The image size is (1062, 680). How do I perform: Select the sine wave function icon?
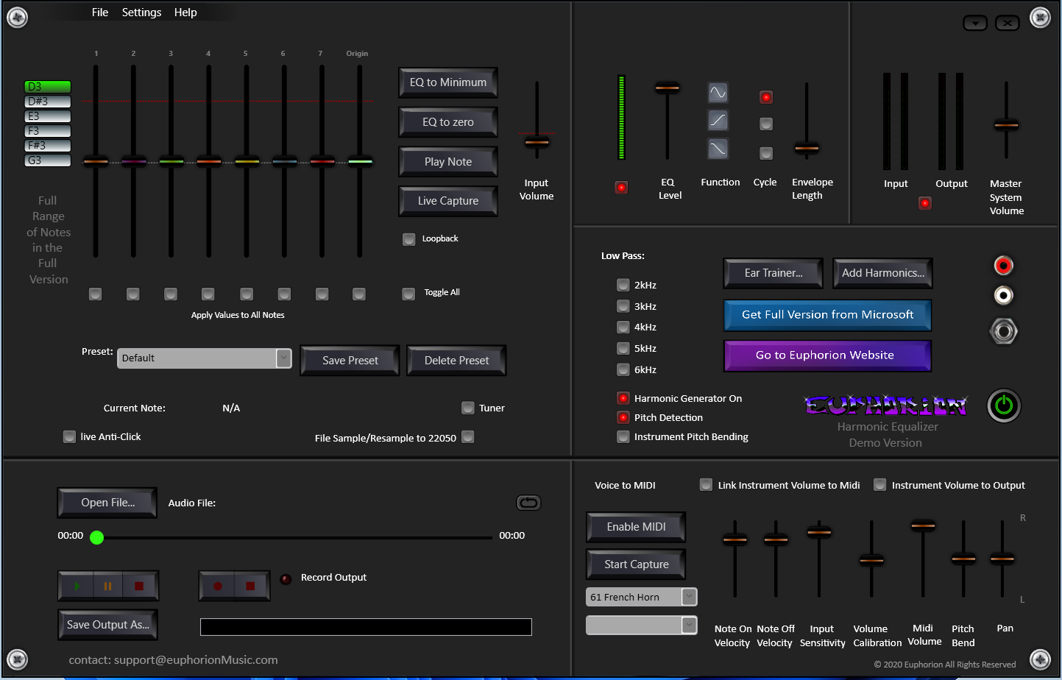click(x=717, y=92)
